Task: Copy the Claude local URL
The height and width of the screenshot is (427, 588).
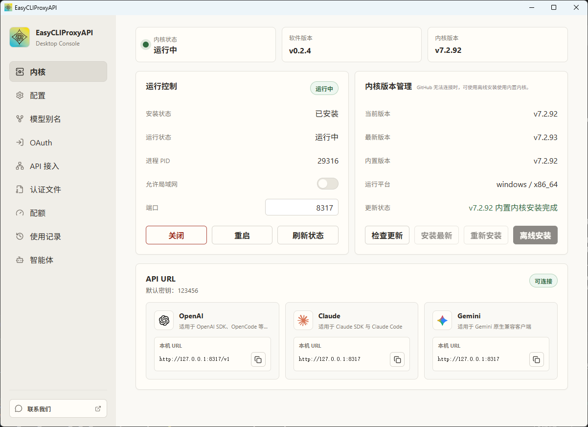Action: coord(397,359)
